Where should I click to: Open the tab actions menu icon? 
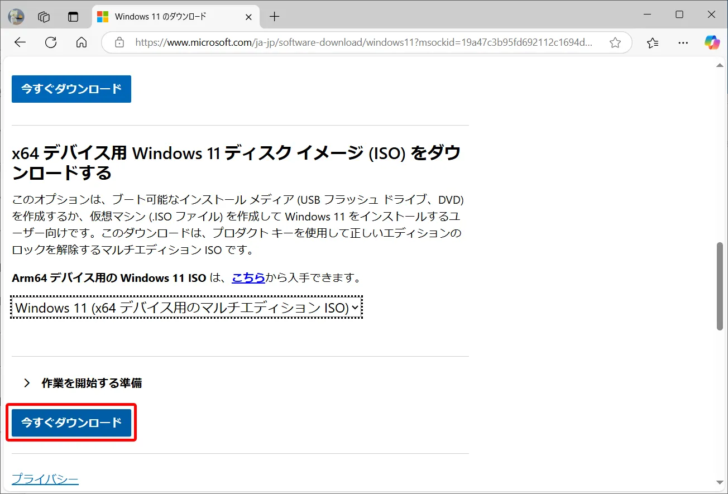click(x=73, y=17)
